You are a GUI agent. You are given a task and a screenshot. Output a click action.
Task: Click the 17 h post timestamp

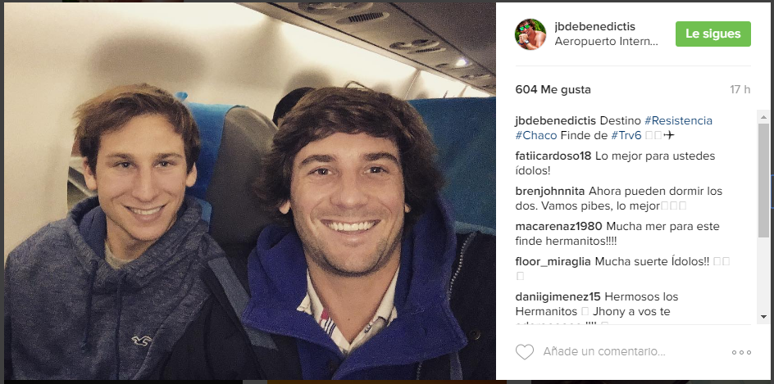click(740, 90)
